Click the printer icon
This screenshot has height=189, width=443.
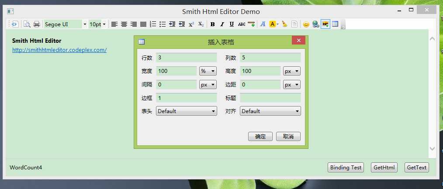[x=36, y=24]
